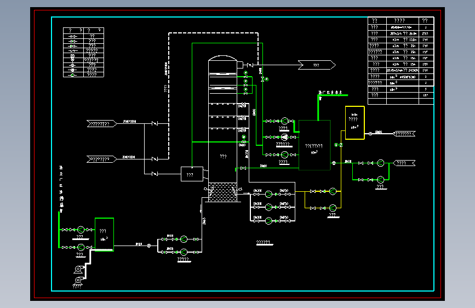Click the lower left inlet arrow label
The image size is (475, 308).
tap(101, 159)
